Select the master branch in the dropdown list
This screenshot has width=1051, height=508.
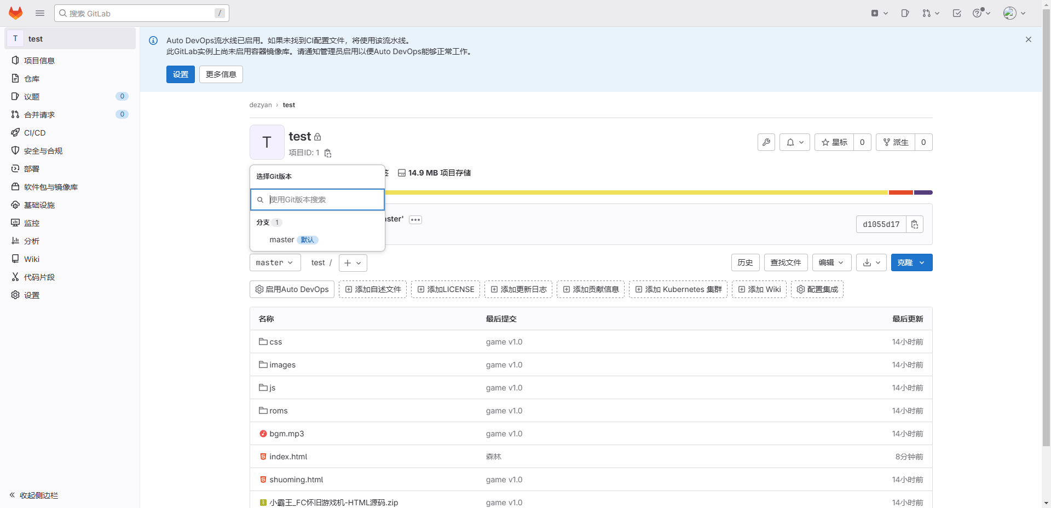click(x=317, y=240)
